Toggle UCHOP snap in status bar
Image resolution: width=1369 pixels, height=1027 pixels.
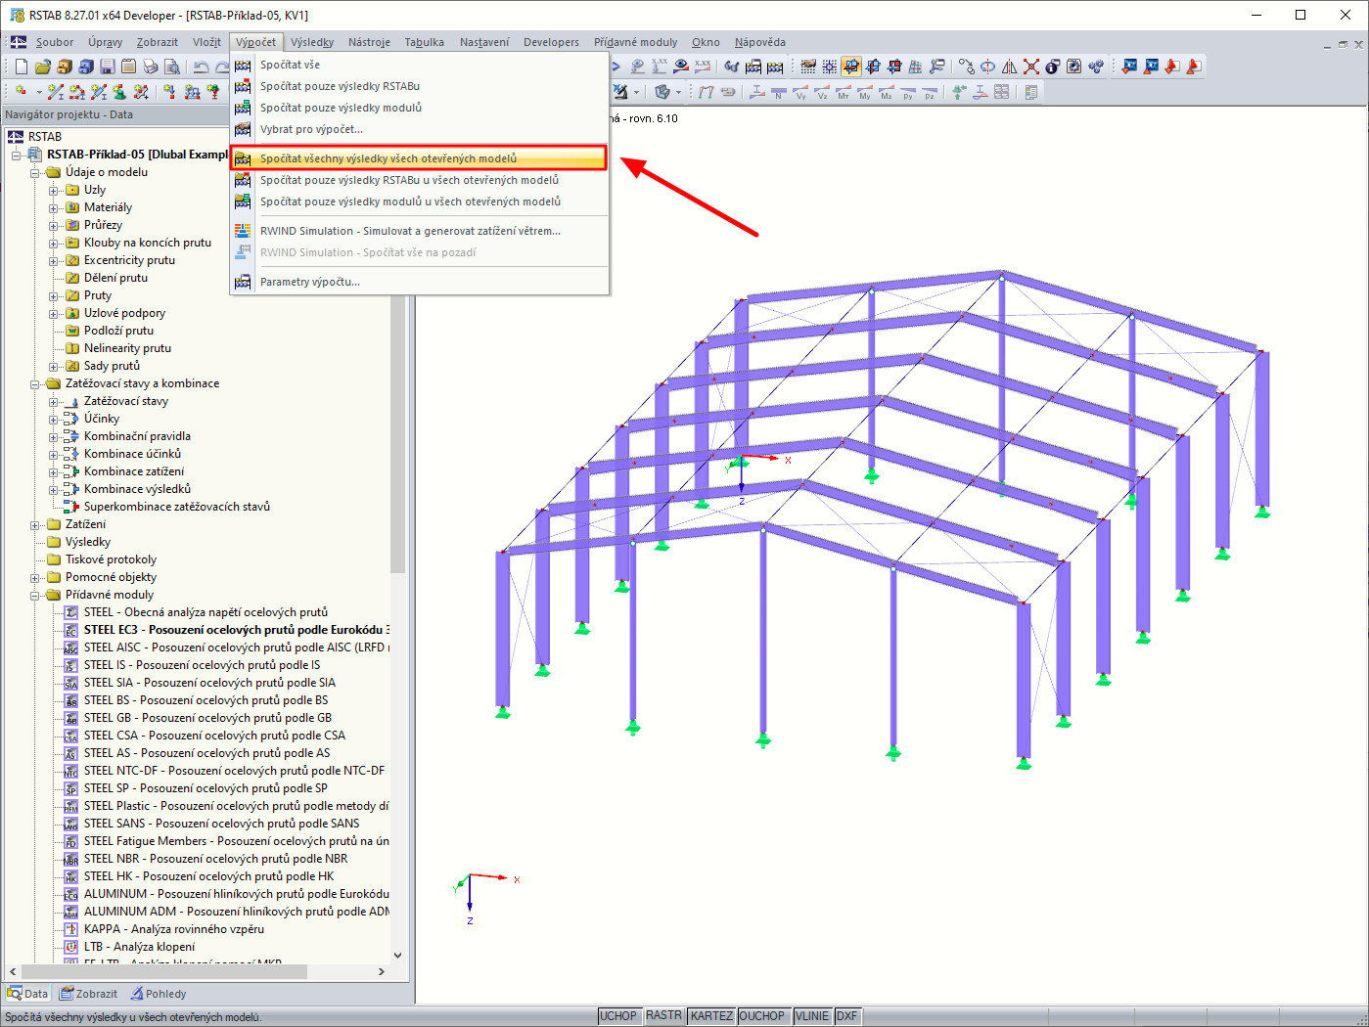pos(618,1016)
